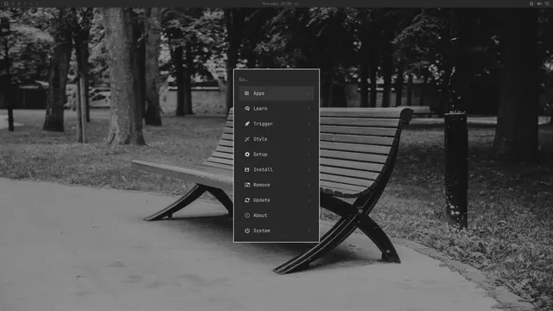Expand the Install submenu chevron
The image size is (553, 311).
[309, 169]
